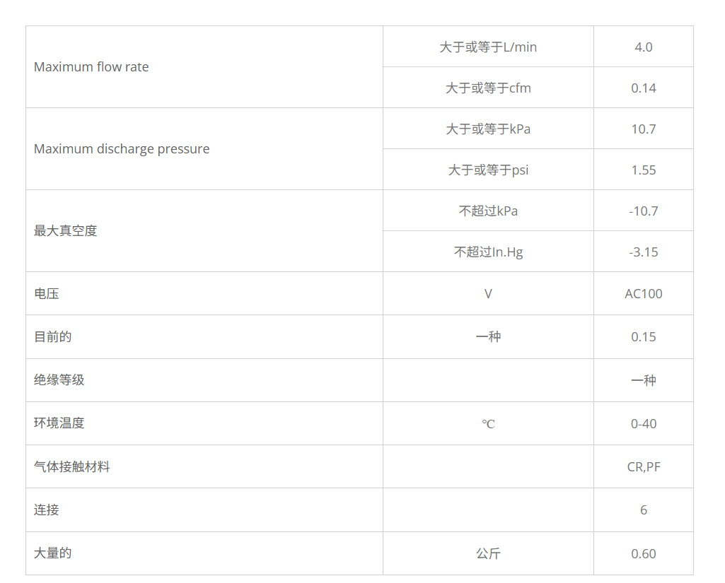Select the 环境温度 row label
The height and width of the screenshot is (583, 725).
pos(59,423)
